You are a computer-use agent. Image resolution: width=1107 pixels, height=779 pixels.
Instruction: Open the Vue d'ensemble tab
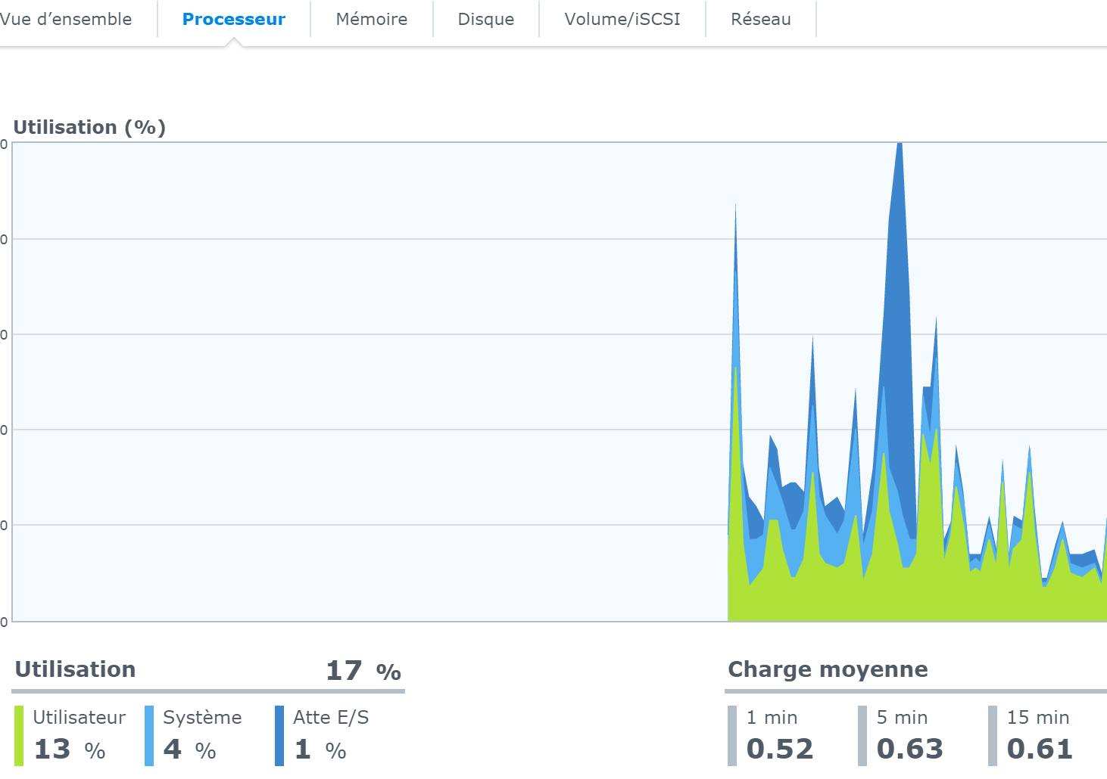66,19
